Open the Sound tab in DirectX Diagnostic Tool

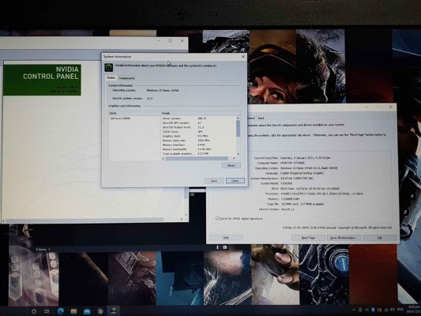251,118
